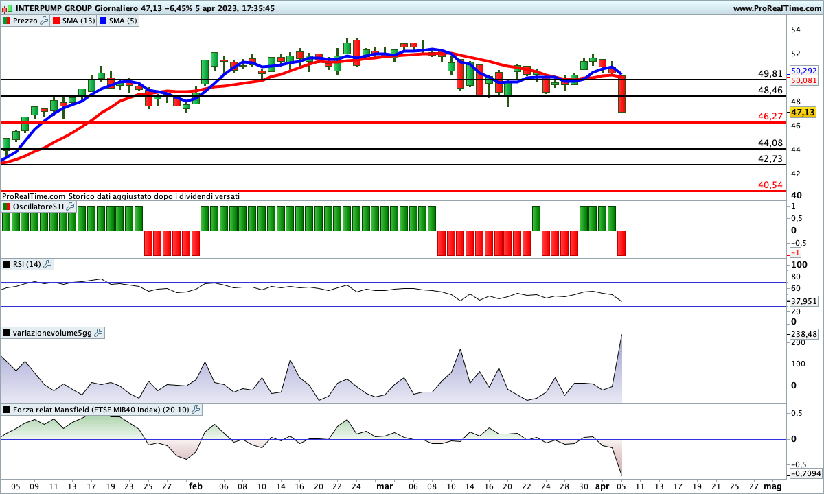Click the blue SMA (5) color square
Screen dimensions: 824x494
tap(104, 21)
